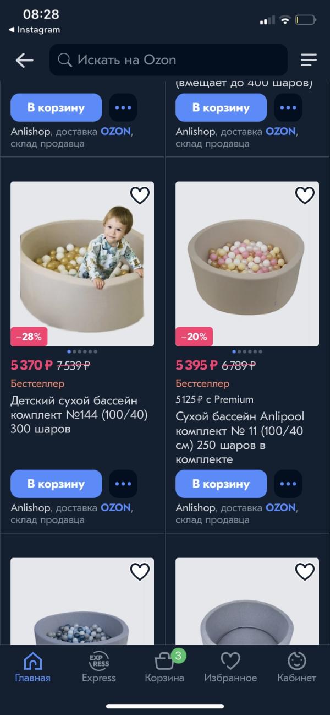Return to Instagram via status bar link
The width and height of the screenshot is (330, 715).
pos(34,30)
